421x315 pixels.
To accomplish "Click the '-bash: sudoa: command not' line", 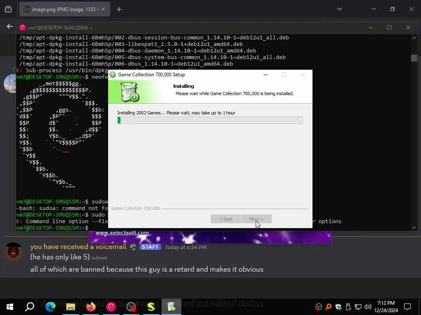I will click(62, 208).
